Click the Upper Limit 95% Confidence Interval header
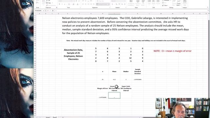 pos(126,88)
